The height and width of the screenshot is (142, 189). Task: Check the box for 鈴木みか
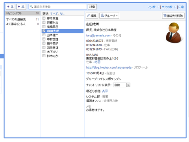44,56
